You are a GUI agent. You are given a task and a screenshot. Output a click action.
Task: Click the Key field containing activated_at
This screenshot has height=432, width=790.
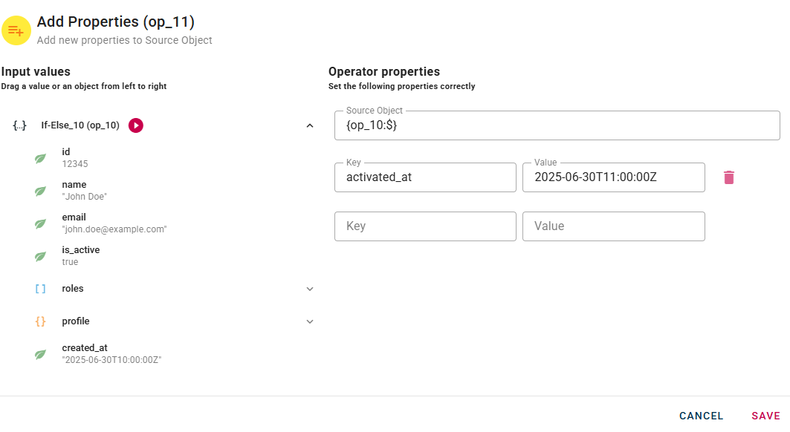(x=425, y=178)
